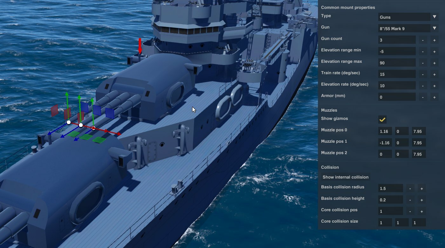Screen dimensions: 445x248
Task: Click Muzzle pos 0 Z field
Action: (x=419, y=131)
